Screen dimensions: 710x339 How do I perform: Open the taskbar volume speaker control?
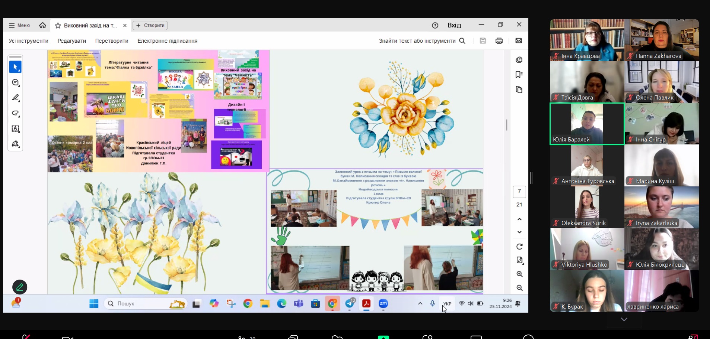471,304
